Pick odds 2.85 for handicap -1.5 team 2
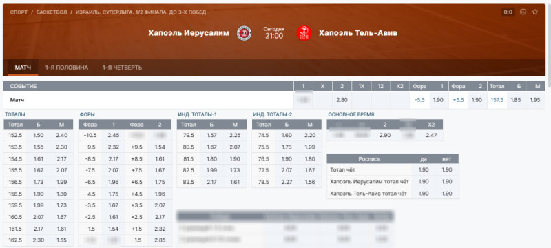Screen dimensions: 551x248 (160, 240)
